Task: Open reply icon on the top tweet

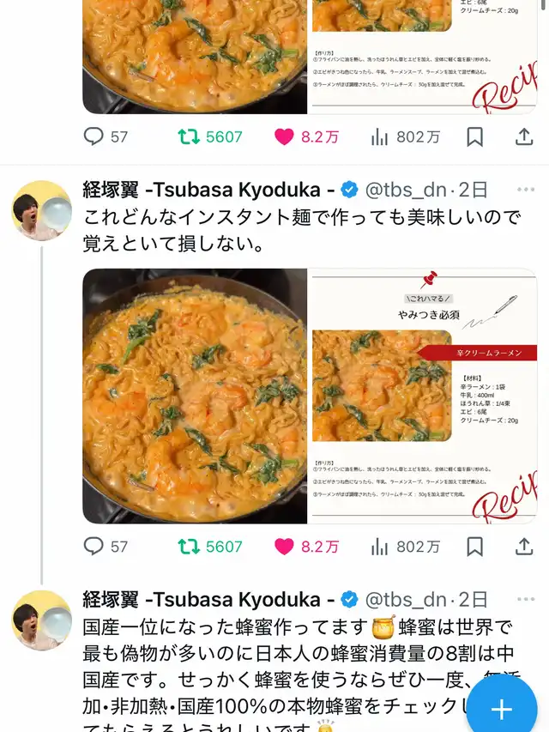Action: [94, 136]
